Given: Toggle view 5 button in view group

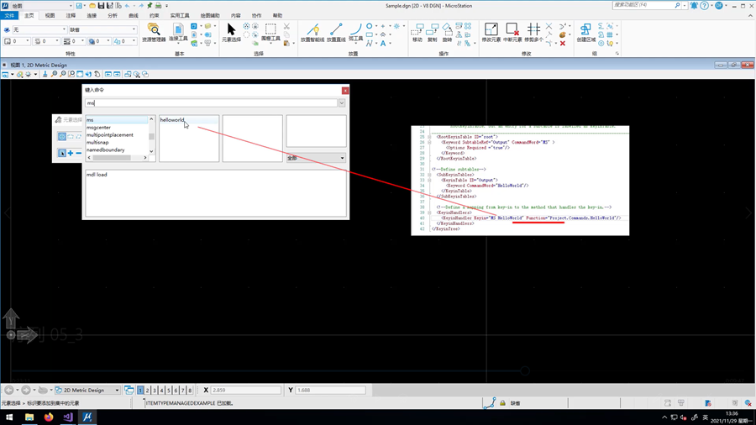Looking at the screenshot, I should 169,391.
